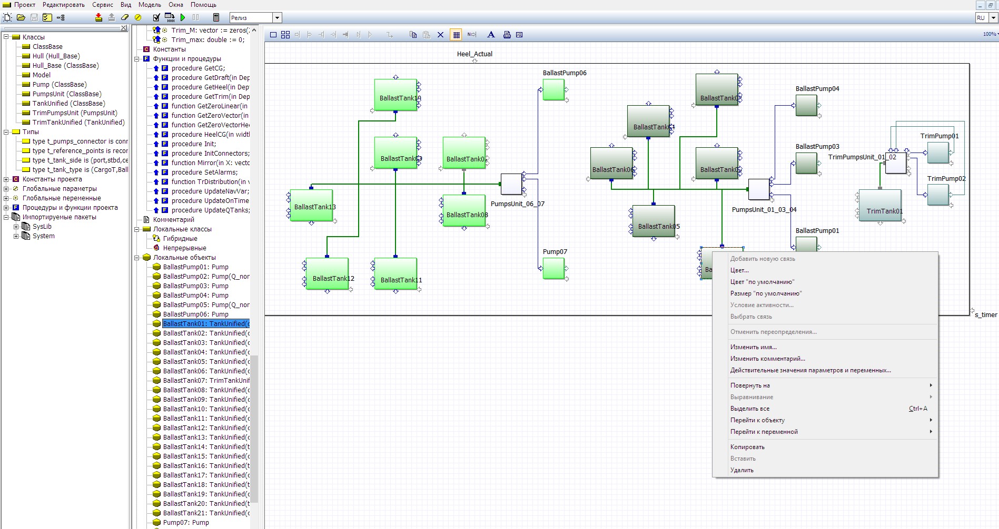Click the N-arrow names icon in diagram toolbar
999x529 pixels.
pos(472,35)
